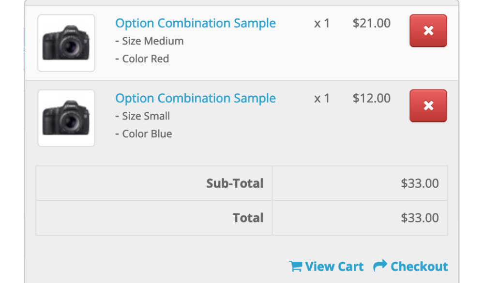Open camera thumbnail of Medium Red item
This screenshot has height=283, width=484.
66,43
